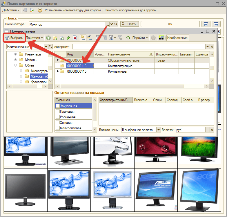Tick the Оптовая price type checkbox
227x217 pixels.
[58, 123]
